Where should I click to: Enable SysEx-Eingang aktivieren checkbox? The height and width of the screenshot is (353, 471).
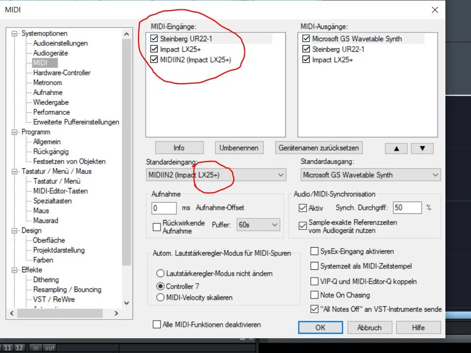[314, 251]
